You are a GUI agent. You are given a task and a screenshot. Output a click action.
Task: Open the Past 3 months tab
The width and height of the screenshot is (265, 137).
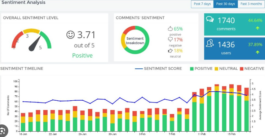coord(251,4)
